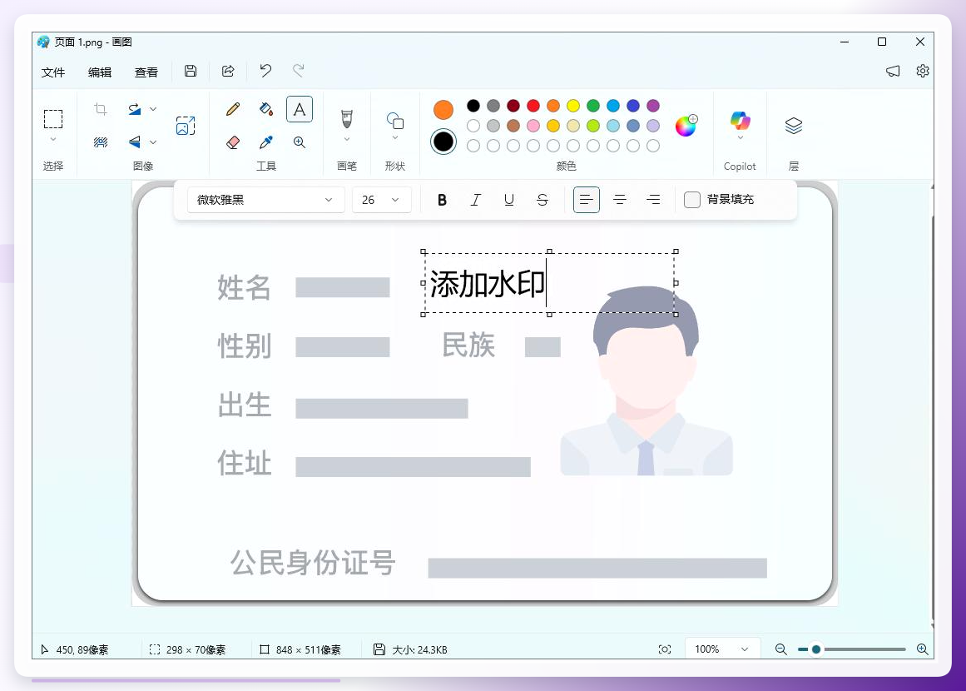The image size is (966, 691).
Task: Open the Edit colors wheel
Action: tap(686, 125)
